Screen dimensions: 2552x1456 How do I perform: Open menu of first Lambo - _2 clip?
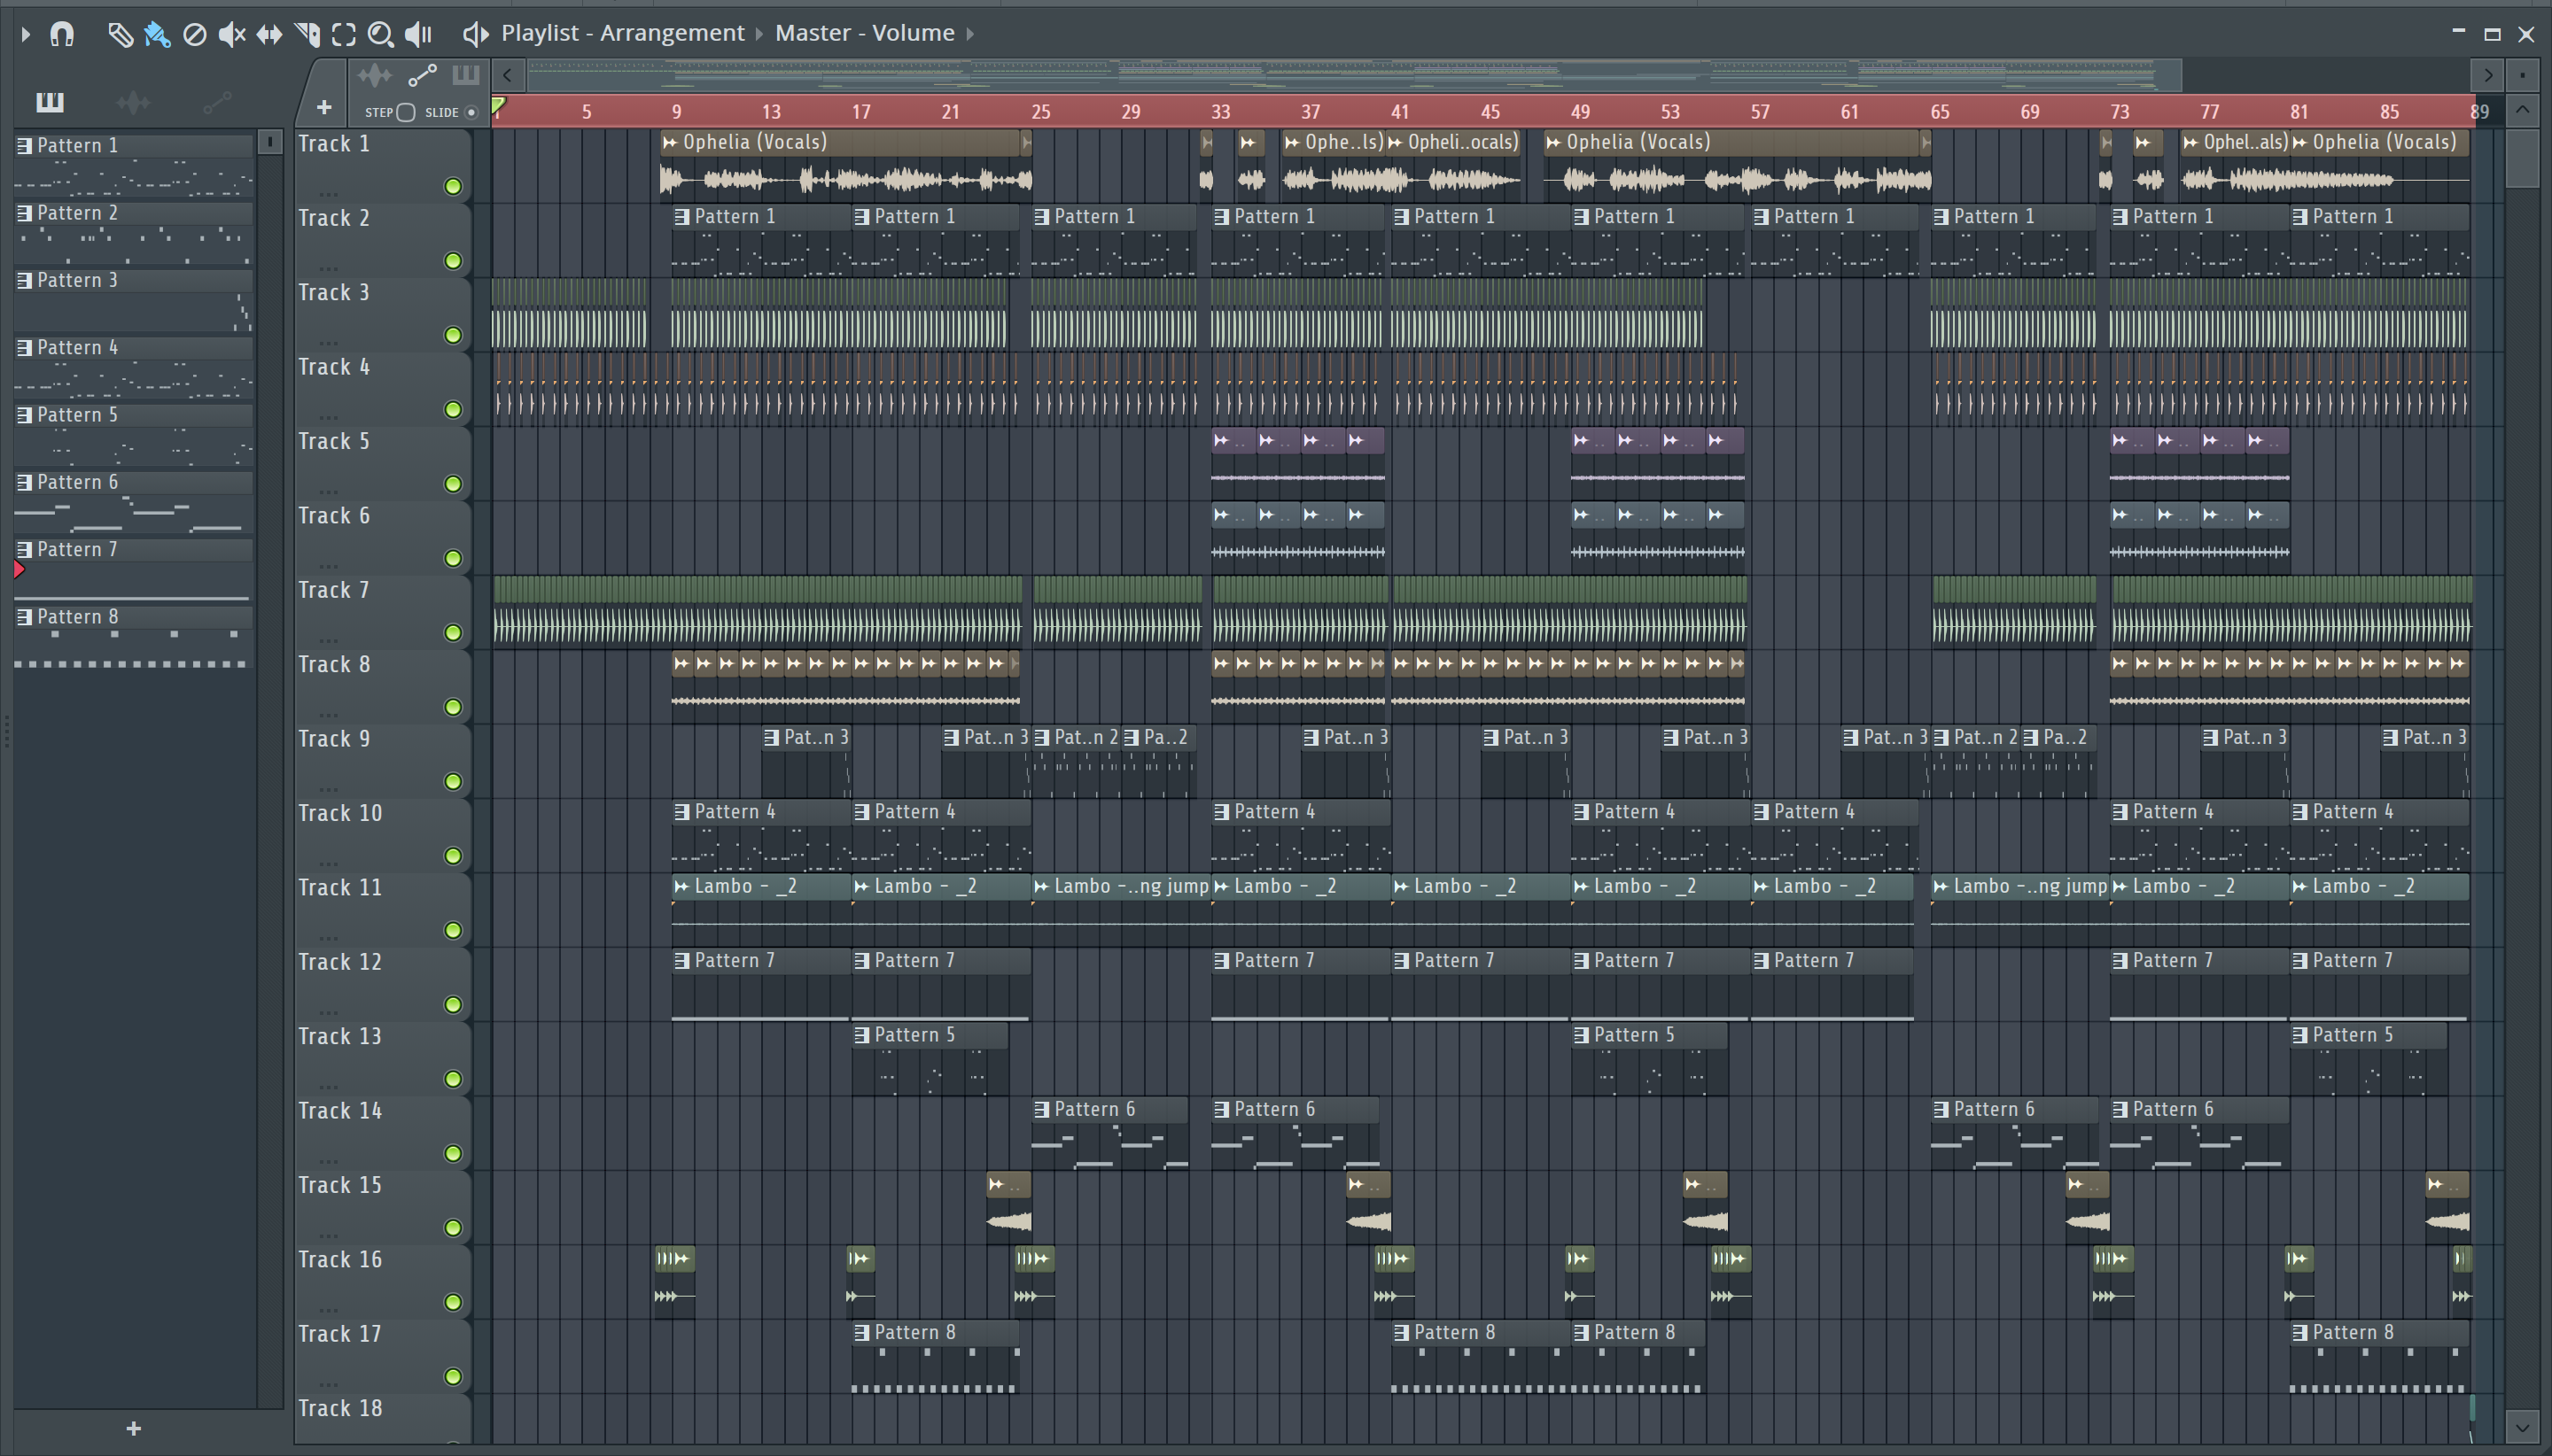682,887
